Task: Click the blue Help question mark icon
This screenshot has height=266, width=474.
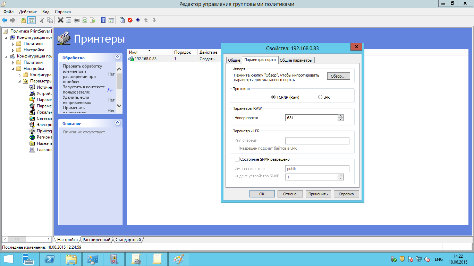Action: (103, 20)
